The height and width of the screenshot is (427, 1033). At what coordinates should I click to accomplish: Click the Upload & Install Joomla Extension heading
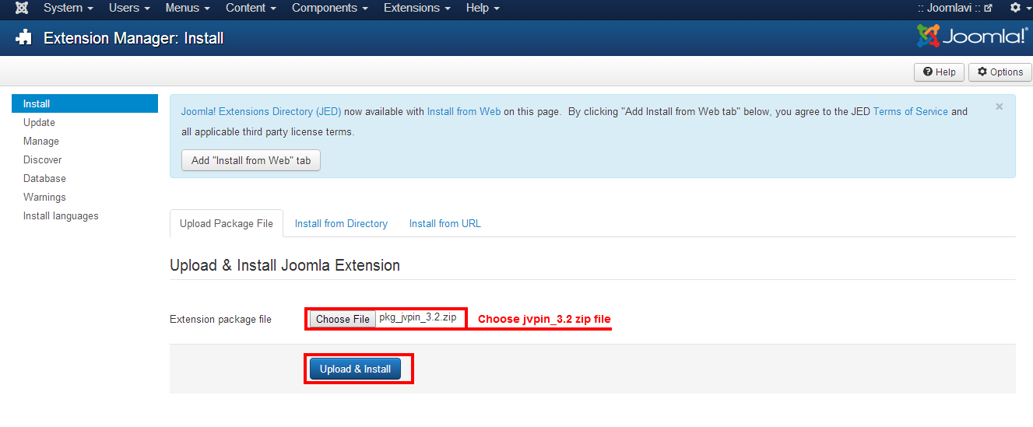pos(285,265)
